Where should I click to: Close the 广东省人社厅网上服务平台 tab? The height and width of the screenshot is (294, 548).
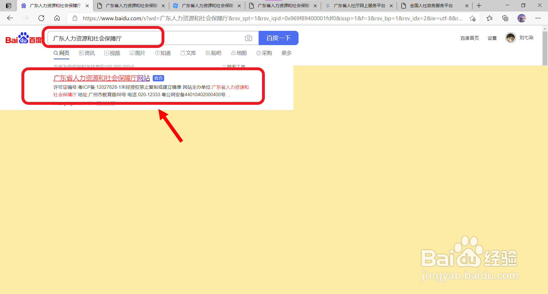[x=391, y=6]
